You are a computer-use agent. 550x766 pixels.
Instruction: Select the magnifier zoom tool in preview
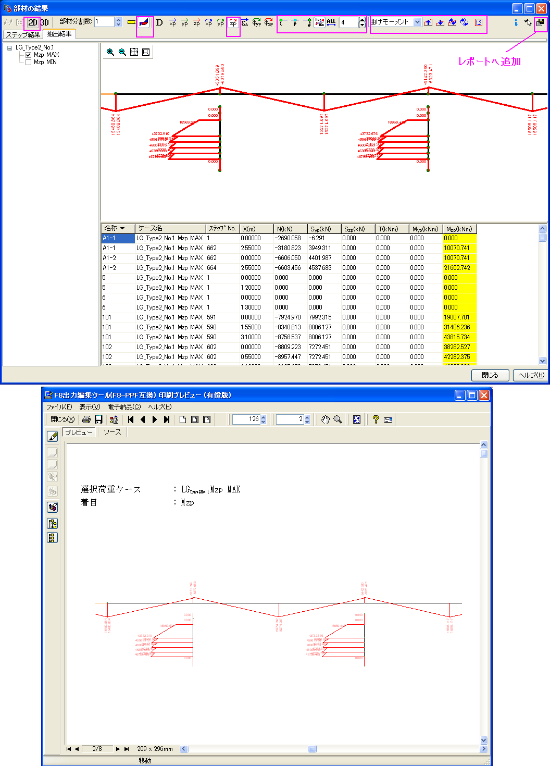coord(337,419)
